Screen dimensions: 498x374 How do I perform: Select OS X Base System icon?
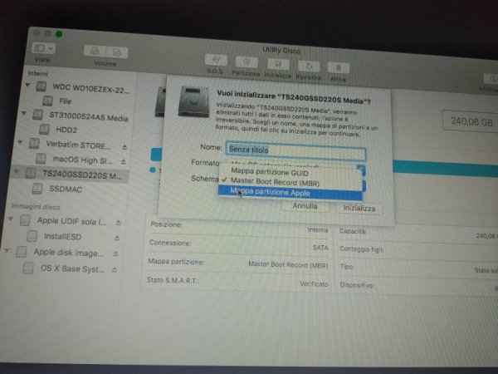(28, 268)
